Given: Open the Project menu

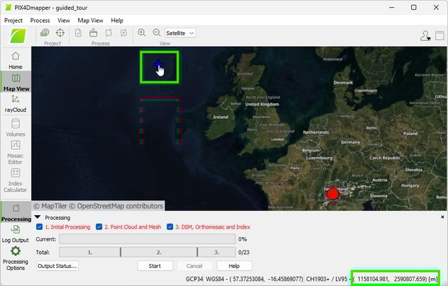Looking at the screenshot, I should point(13,21).
